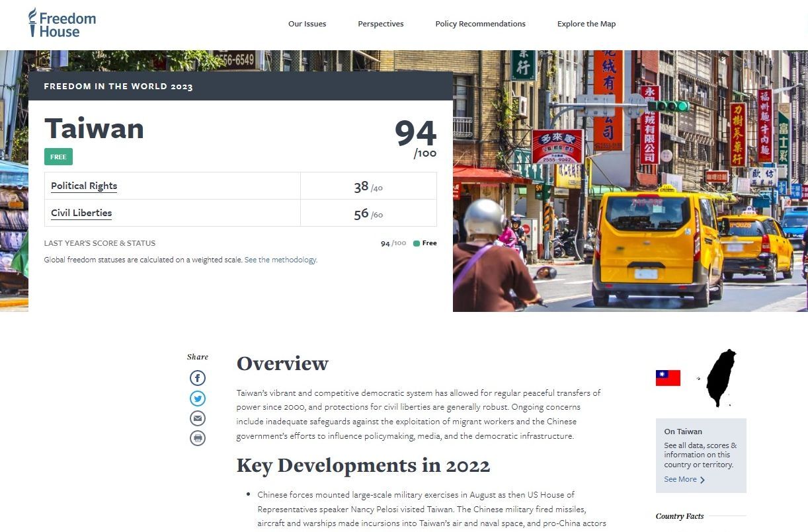808x532 pixels.
Task: Open the Civil Liberties section link
Action: (81, 213)
